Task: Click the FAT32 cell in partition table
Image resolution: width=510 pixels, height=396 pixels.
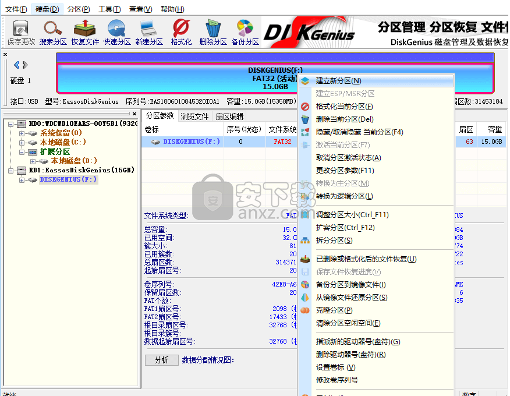Action: pyautogui.click(x=282, y=142)
